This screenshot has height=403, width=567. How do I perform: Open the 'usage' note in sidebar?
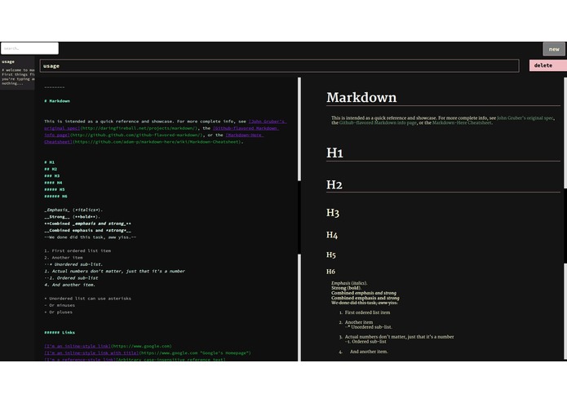[17, 73]
